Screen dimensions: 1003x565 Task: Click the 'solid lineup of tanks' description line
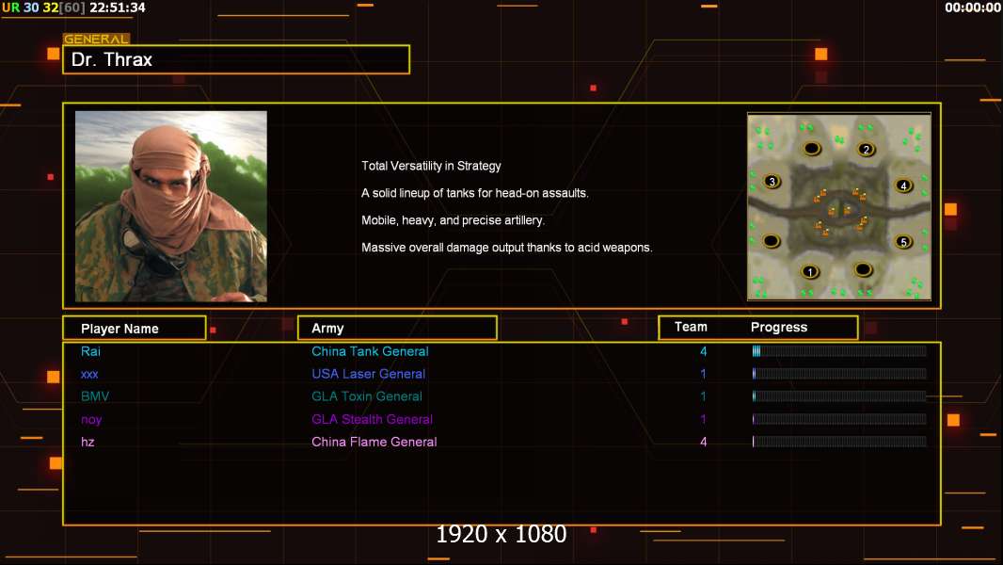pos(474,193)
